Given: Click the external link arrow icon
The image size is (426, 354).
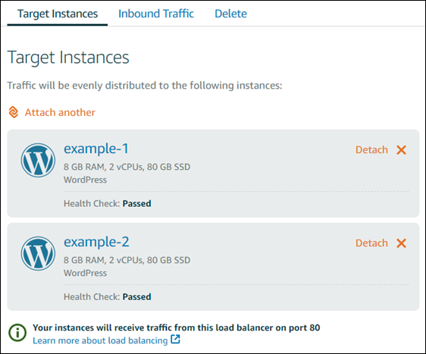Looking at the screenshot, I should (x=175, y=340).
